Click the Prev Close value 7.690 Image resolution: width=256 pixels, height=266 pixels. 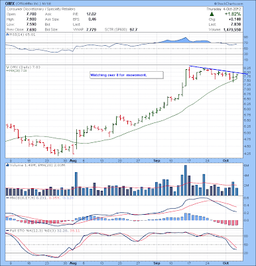(x=31, y=29)
